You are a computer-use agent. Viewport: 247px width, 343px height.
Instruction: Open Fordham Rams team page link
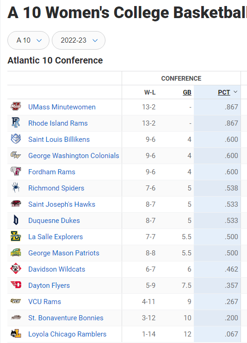click(52, 171)
